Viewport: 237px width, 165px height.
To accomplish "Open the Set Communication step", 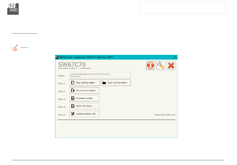I will [84, 90].
